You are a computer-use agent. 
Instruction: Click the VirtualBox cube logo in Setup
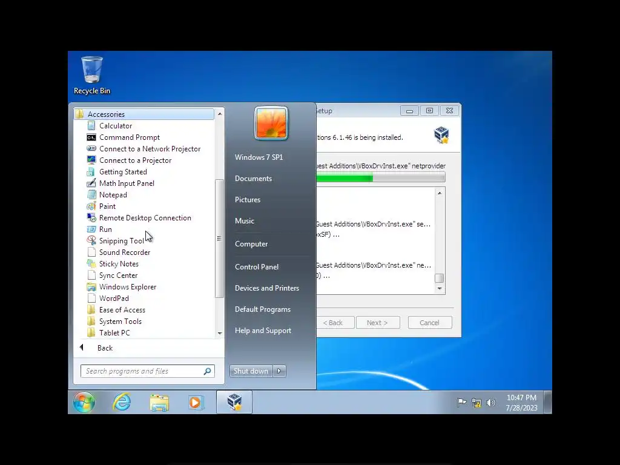441,135
